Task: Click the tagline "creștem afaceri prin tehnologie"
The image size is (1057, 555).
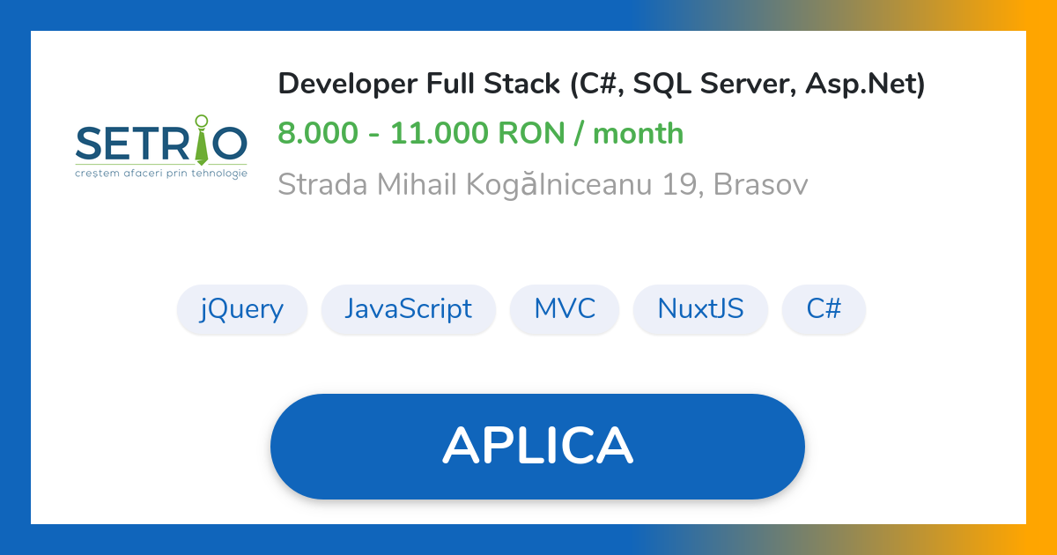Action: tap(161, 174)
